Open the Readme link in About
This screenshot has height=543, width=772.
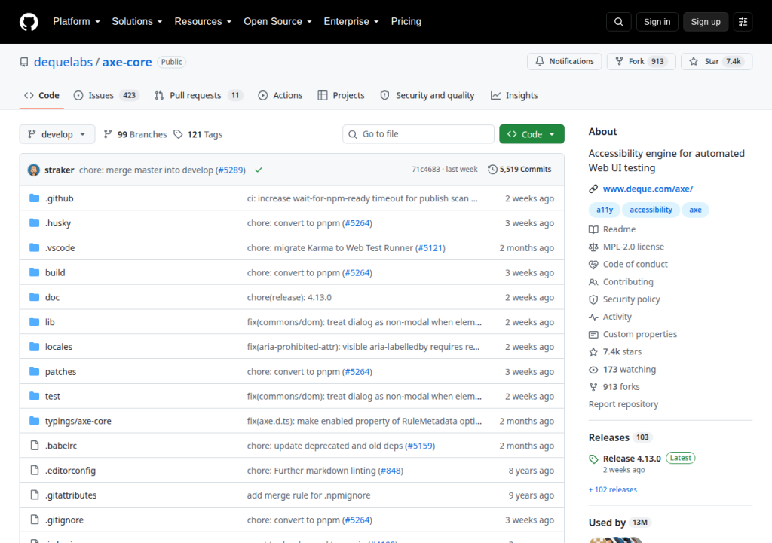[x=612, y=229]
